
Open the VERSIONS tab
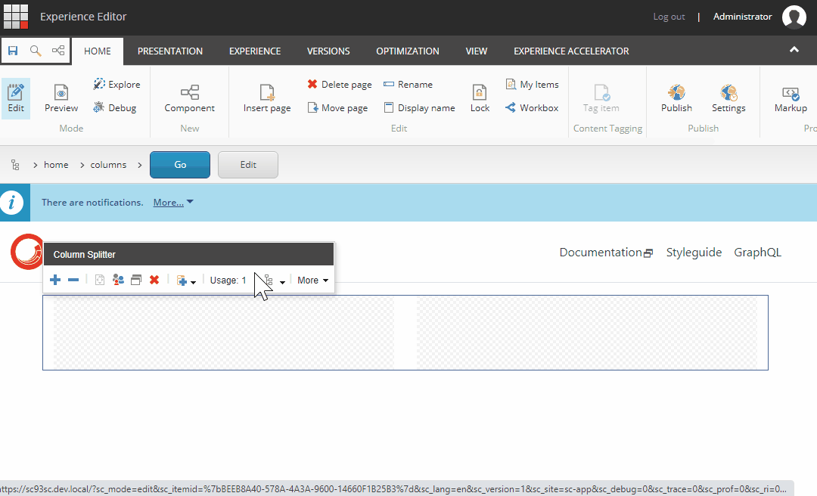click(328, 51)
